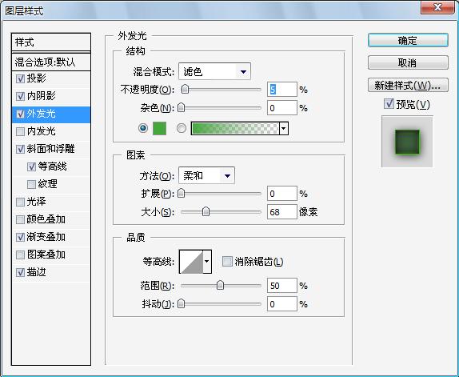Select 混合选项:默认 blending options entry

[x=51, y=62]
